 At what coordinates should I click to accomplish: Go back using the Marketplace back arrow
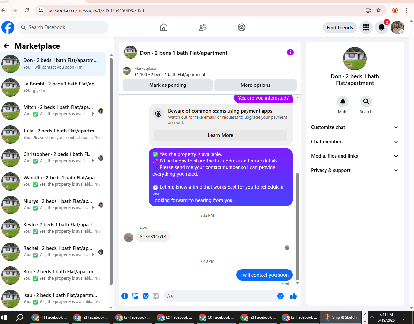(x=7, y=46)
